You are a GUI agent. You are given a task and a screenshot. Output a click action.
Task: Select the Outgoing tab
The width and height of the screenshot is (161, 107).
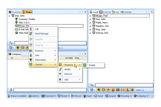click(x=15, y=54)
